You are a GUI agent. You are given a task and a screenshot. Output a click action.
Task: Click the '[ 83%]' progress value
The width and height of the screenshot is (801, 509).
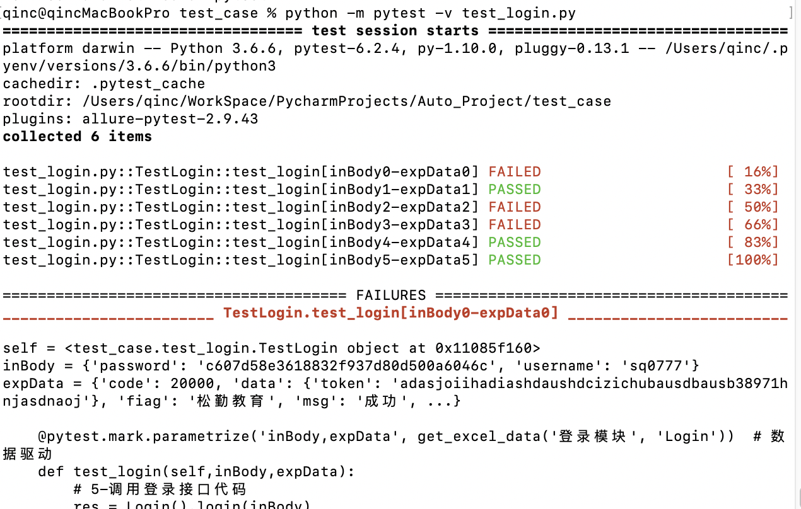(x=753, y=243)
